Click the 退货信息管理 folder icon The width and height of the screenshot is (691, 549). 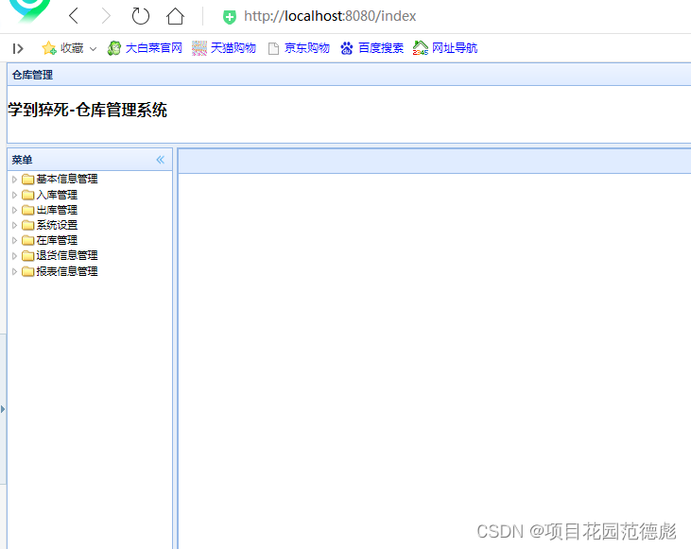[27, 255]
